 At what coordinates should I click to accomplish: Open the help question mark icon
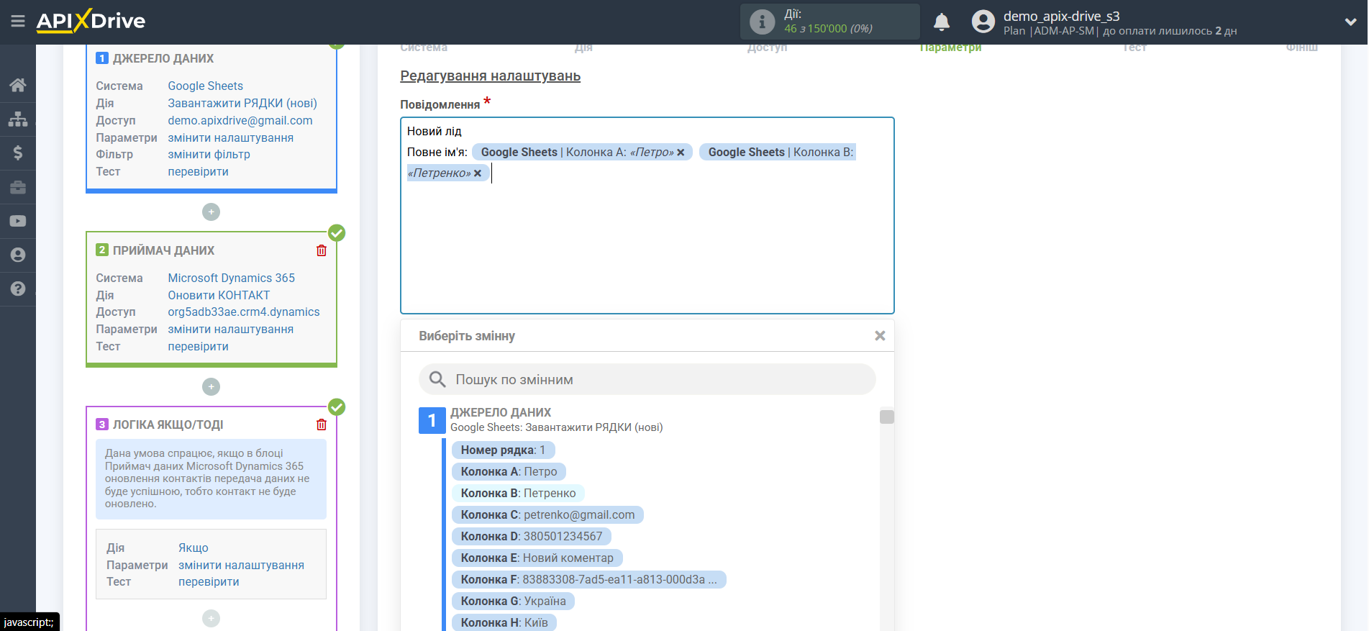(x=18, y=289)
